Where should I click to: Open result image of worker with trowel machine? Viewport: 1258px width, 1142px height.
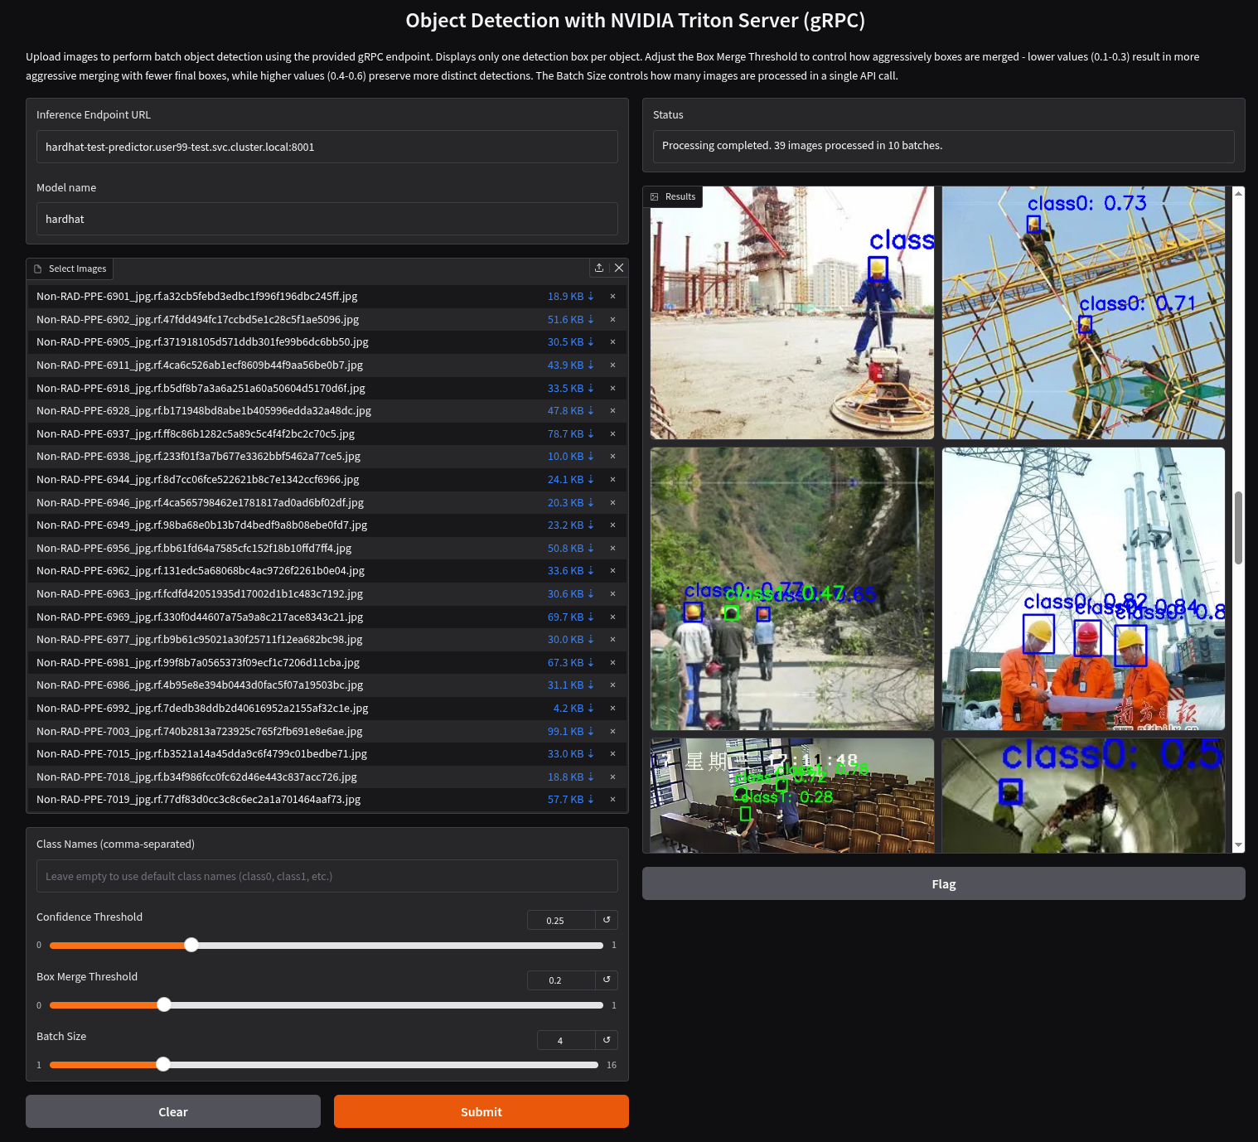(792, 312)
